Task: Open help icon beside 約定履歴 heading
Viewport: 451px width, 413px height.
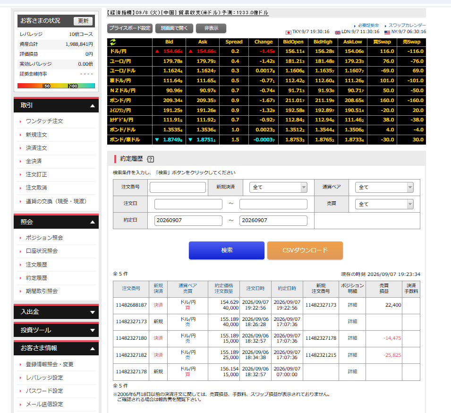Action: [x=151, y=159]
